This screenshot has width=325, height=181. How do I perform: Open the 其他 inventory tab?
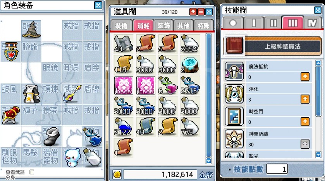pyautogui.click(x=184, y=26)
